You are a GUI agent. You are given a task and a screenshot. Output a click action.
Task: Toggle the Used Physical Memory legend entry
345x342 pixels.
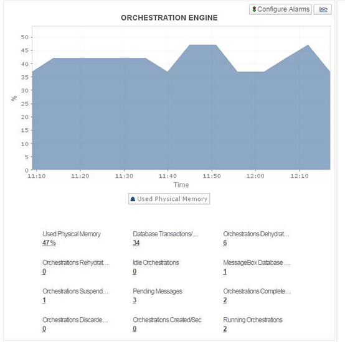coord(169,199)
